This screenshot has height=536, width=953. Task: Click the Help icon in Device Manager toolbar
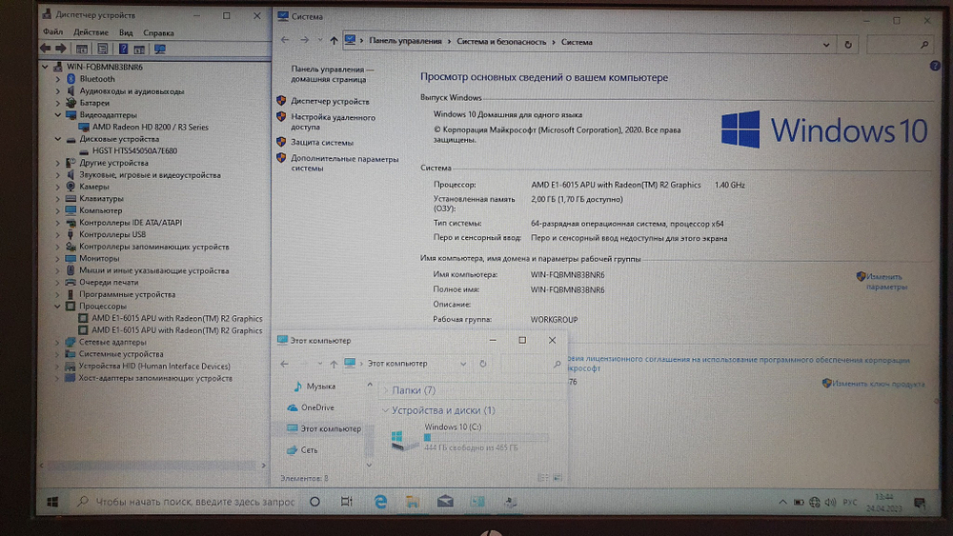tap(123, 50)
